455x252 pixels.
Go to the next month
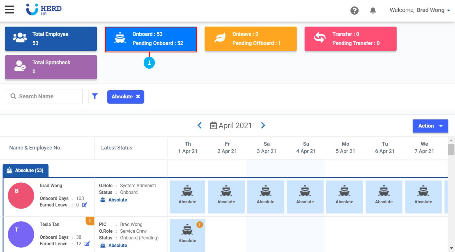click(x=263, y=126)
